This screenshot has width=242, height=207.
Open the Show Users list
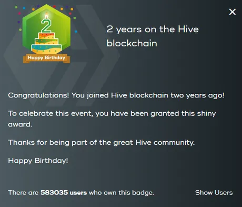[x=214, y=193]
